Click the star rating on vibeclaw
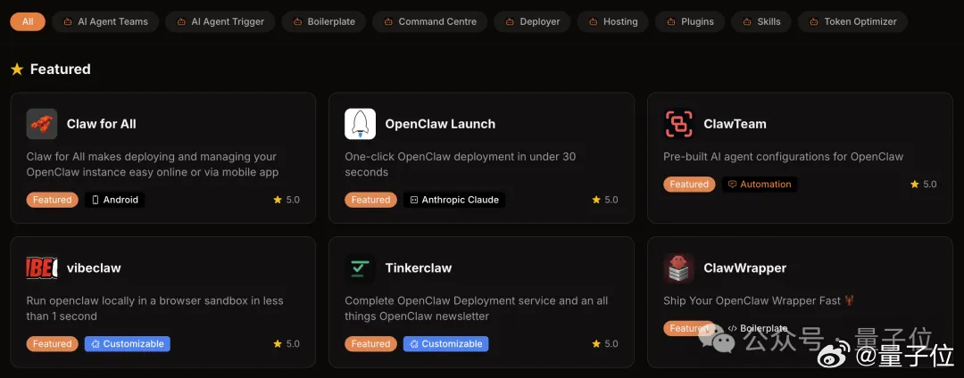This screenshot has width=964, height=378. 287,343
